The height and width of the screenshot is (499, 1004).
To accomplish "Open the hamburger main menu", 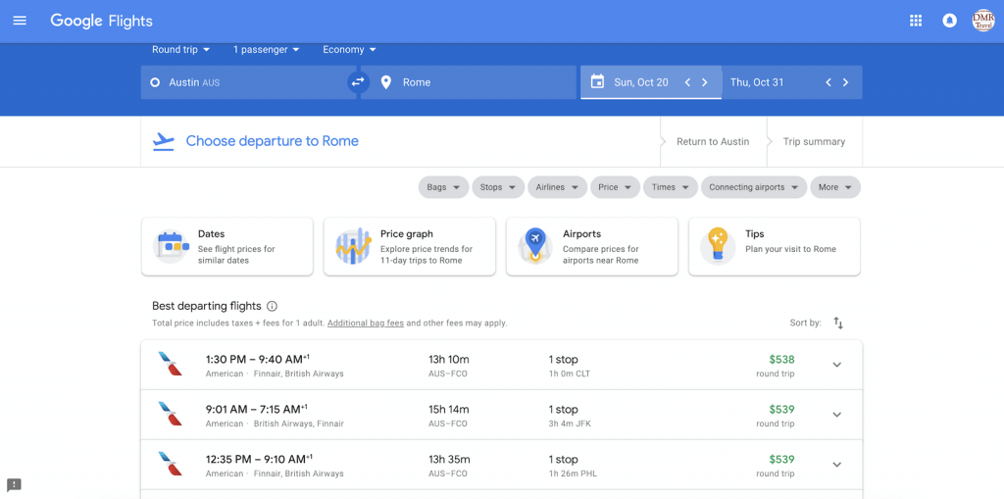I will point(20,21).
